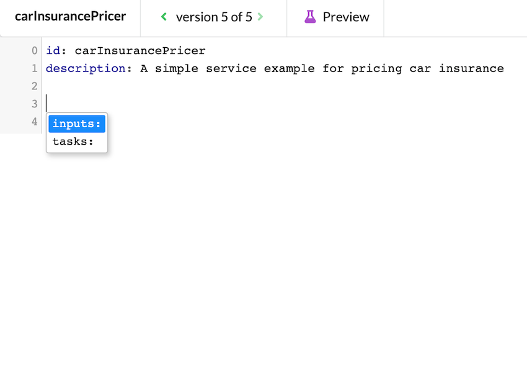Click the word 'simple' in the description
This screenshot has width=527, height=388.
coord(177,68)
